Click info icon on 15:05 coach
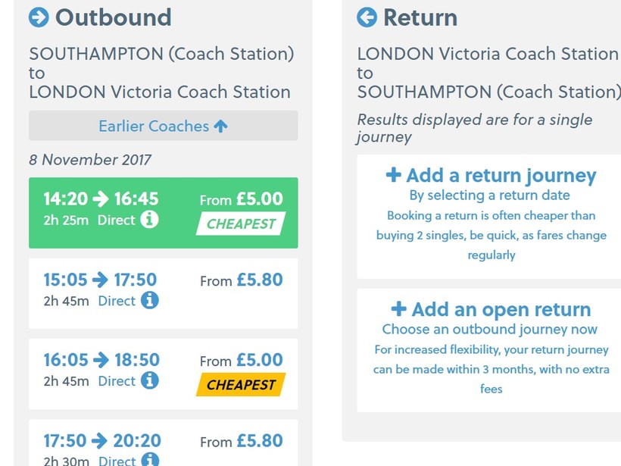This screenshot has height=466, width=621. coord(150,301)
